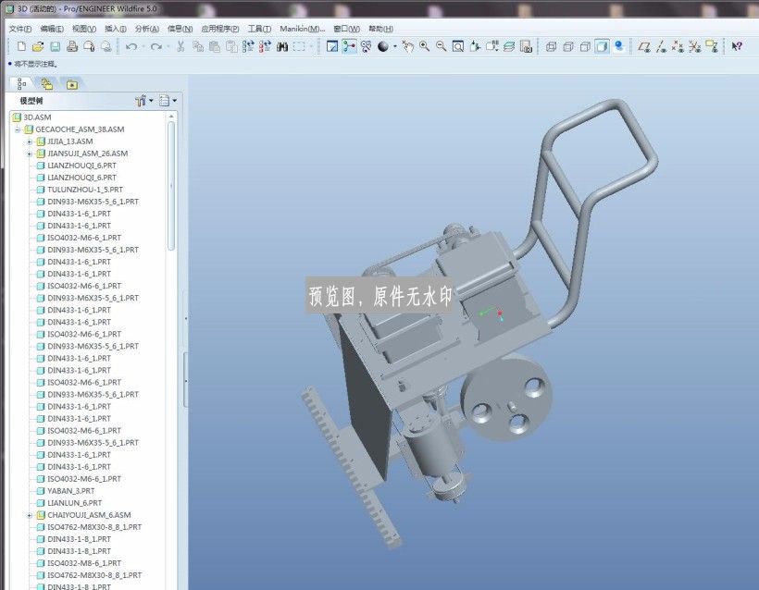Copy selection using the Copy icon

coord(197,46)
